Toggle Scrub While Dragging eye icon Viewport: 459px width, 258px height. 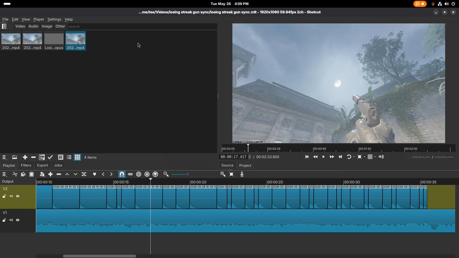(130, 174)
